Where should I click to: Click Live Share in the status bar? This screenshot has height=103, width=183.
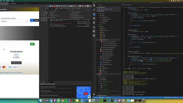(108, 97)
